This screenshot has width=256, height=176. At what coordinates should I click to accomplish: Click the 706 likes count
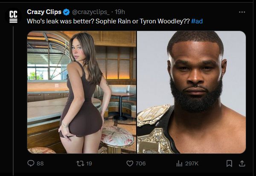(140, 163)
